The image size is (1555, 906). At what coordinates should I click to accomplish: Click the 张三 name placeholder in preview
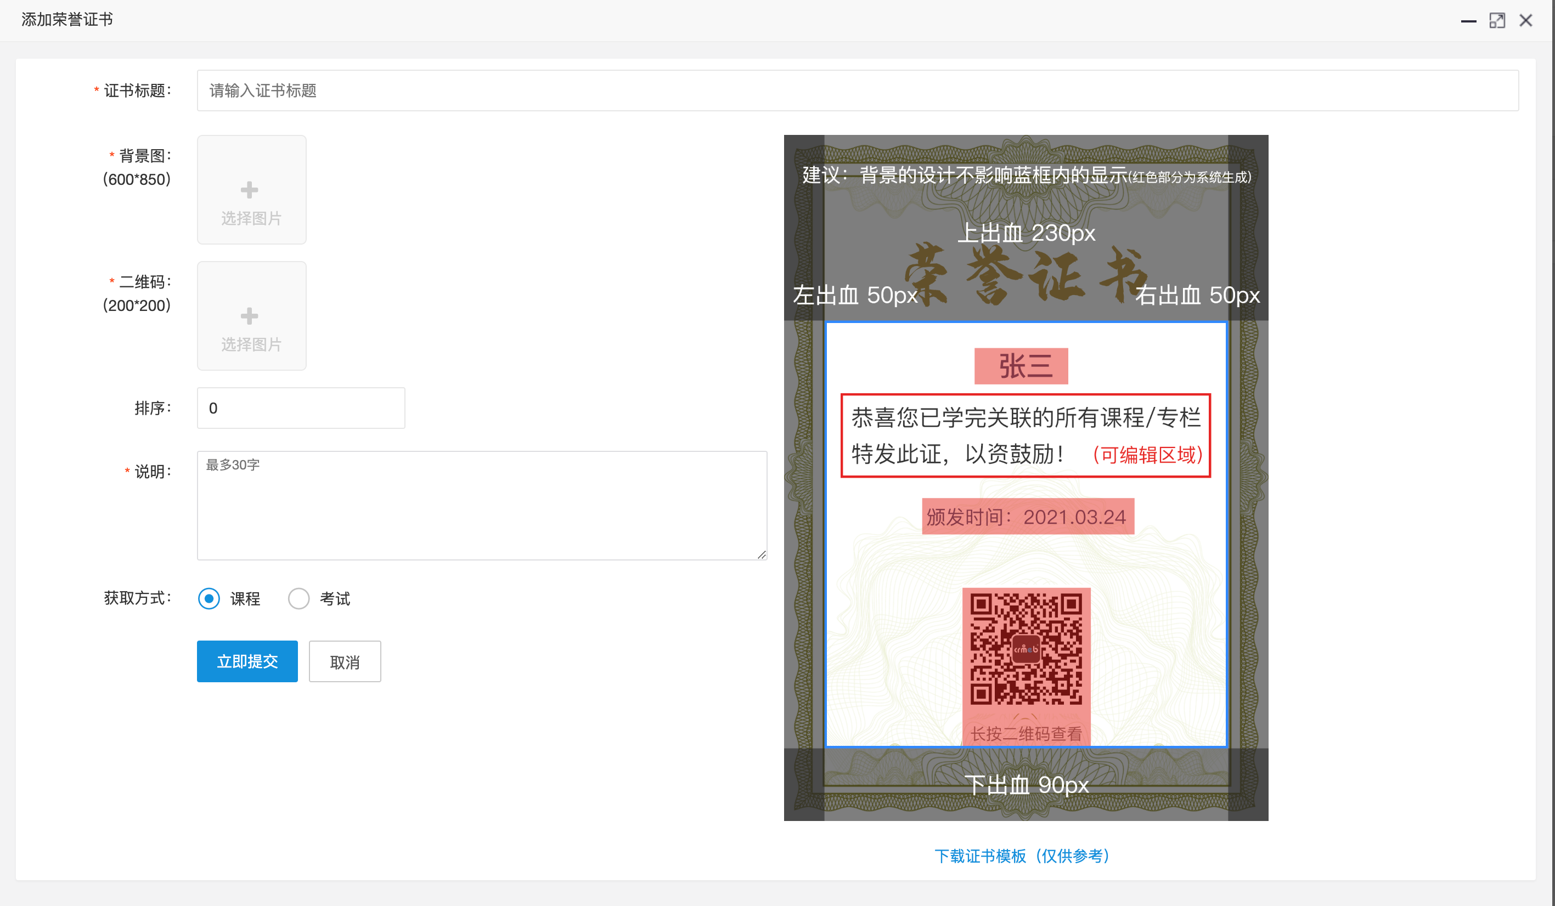click(1021, 366)
